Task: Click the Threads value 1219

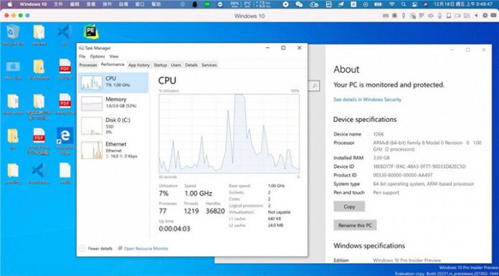Action: 191,211
